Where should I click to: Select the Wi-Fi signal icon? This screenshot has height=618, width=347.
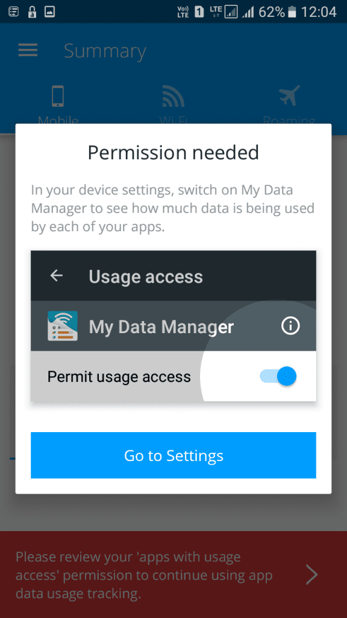click(173, 96)
